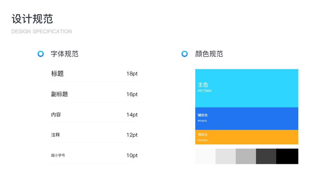Select the orange 辅助色 color block
Screen dimensions: 335x188
(x=247, y=137)
